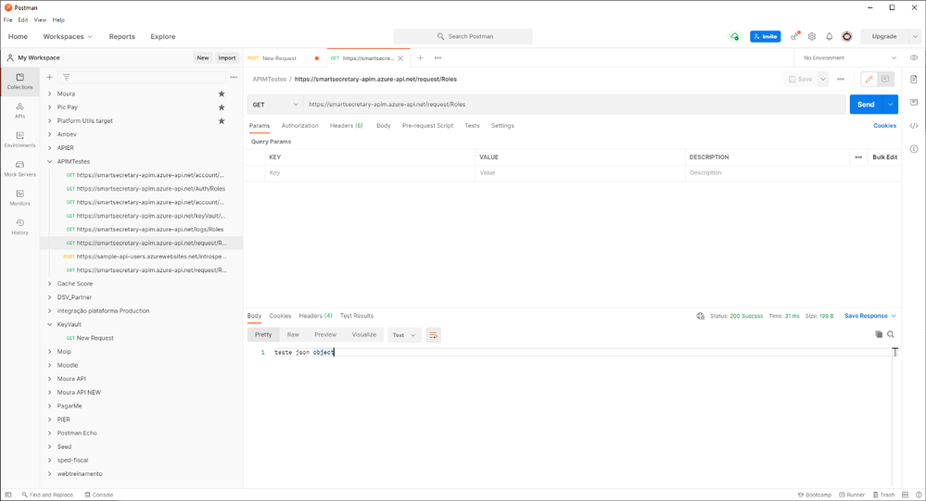Click the Upgrade button
This screenshot has height=501, width=926.
[884, 37]
